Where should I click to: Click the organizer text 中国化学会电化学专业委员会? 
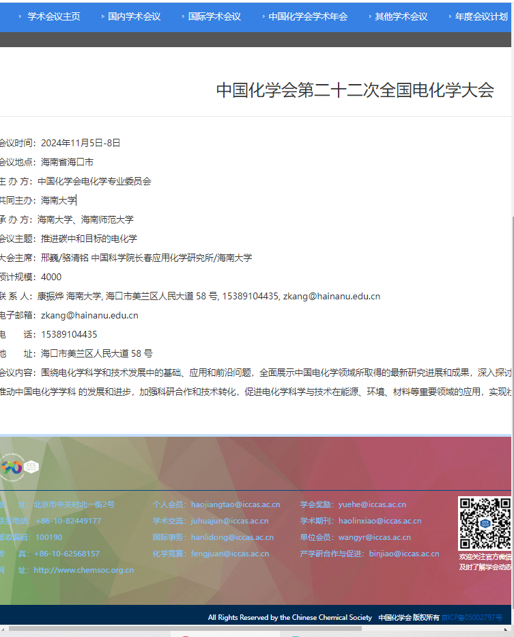(94, 181)
